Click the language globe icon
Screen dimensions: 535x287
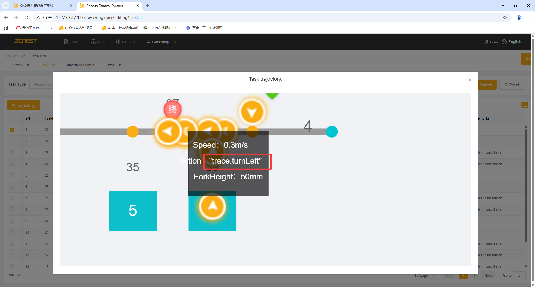(x=504, y=42)
